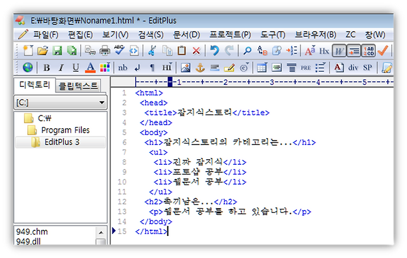This screenshot has width=407, height=258.
Task: Apply bold with the B icon
Action: pos(46,68)
